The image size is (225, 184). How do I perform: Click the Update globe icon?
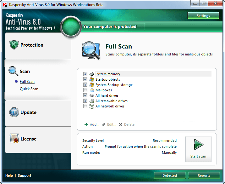point(14,112)
